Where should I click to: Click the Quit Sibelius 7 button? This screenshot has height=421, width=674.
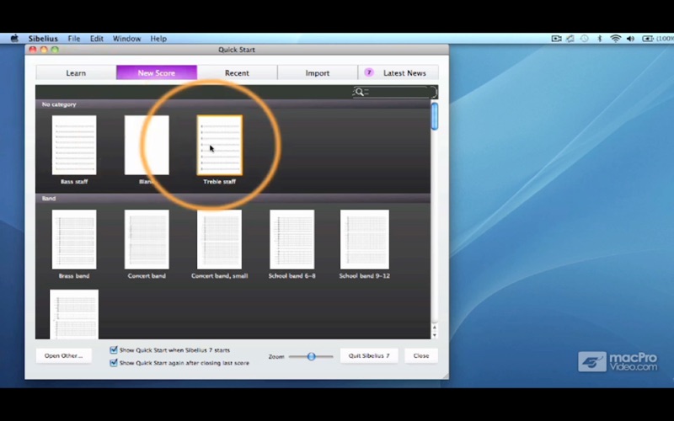tap(369, 355)
